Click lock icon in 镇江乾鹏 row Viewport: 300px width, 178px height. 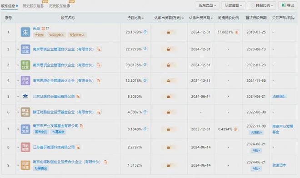[168, 112]
